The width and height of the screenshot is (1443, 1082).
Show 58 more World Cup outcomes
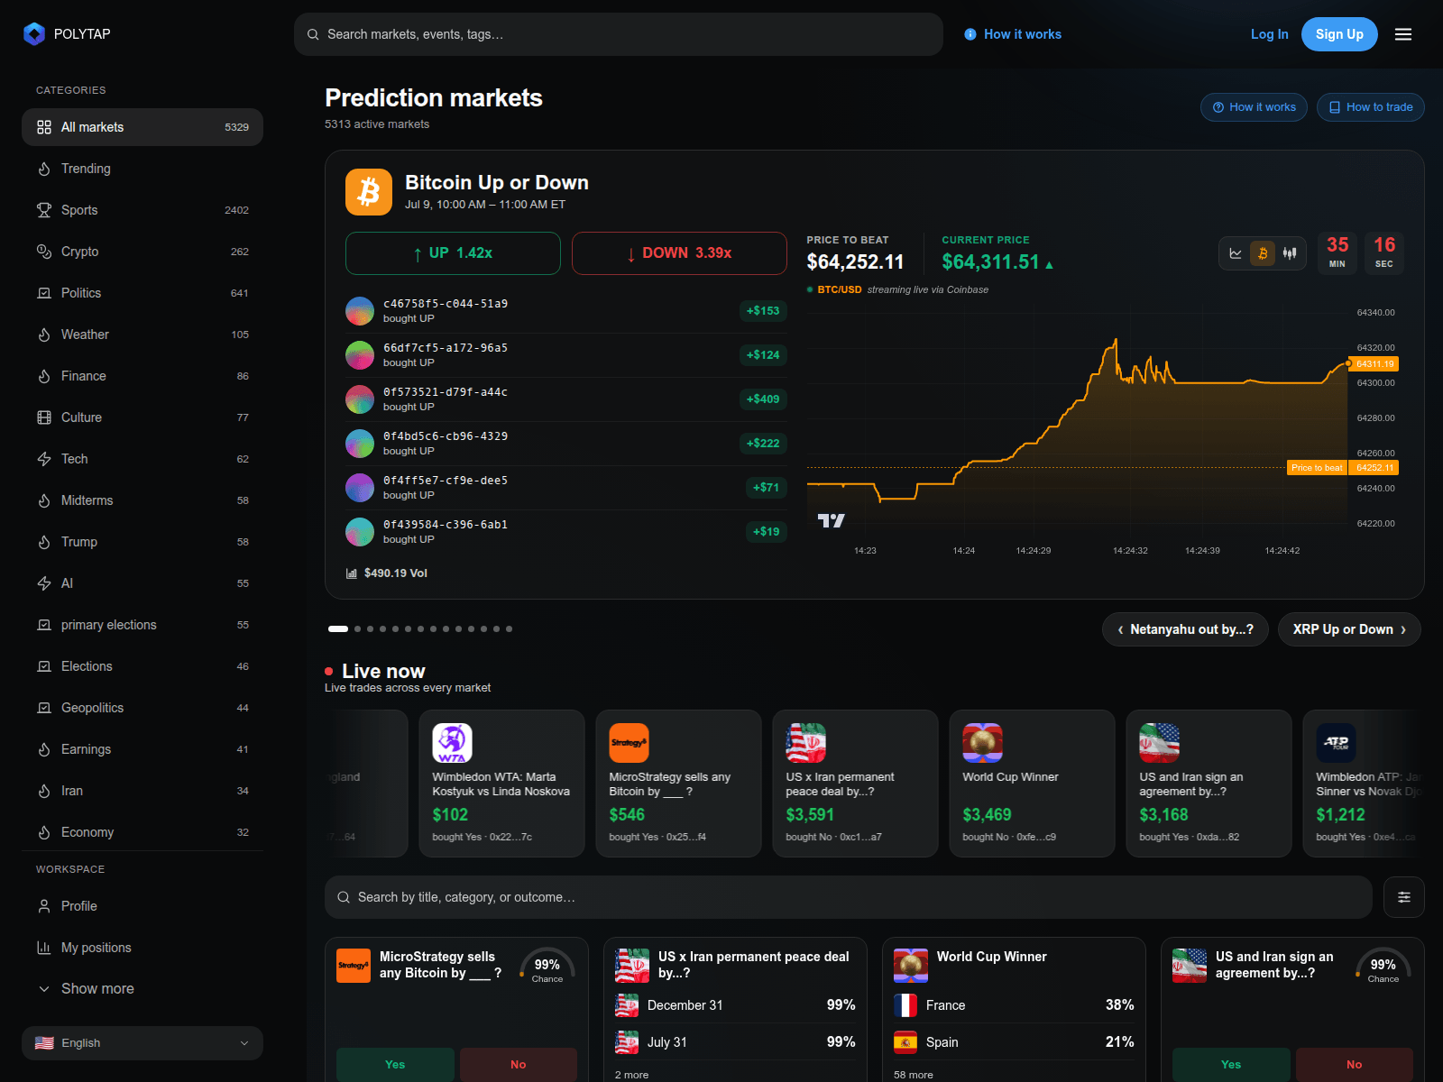(x=914, y=1075)
